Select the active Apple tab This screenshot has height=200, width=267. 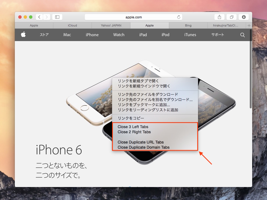point(150,25)
